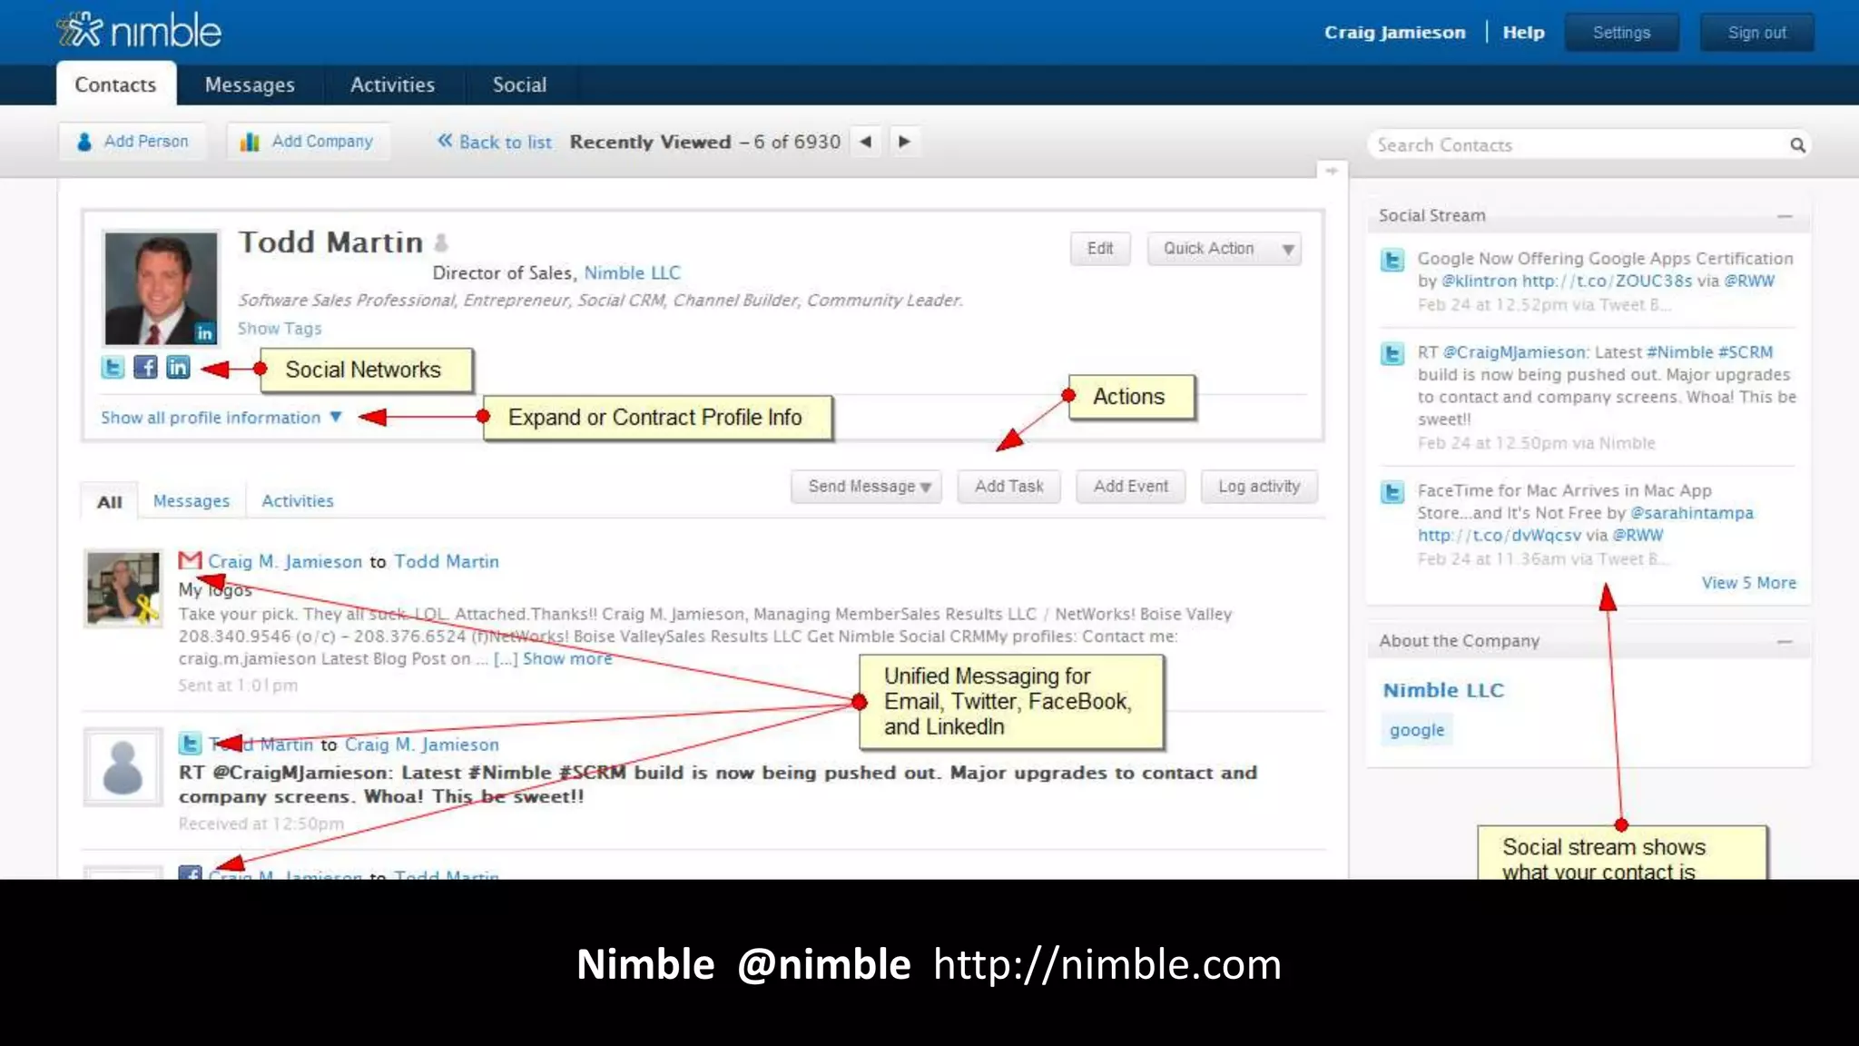The height and width of the screenshot is (1046, 1859).
Task: Expand Show all profile information
Action: click(221, 418)
